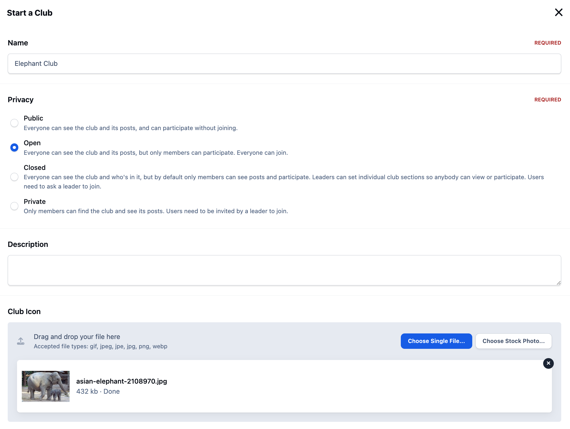The width and height of the screenshot is (570, 429).
Task: Click the '432 kb · Done' status text
Action: (98, 391)
